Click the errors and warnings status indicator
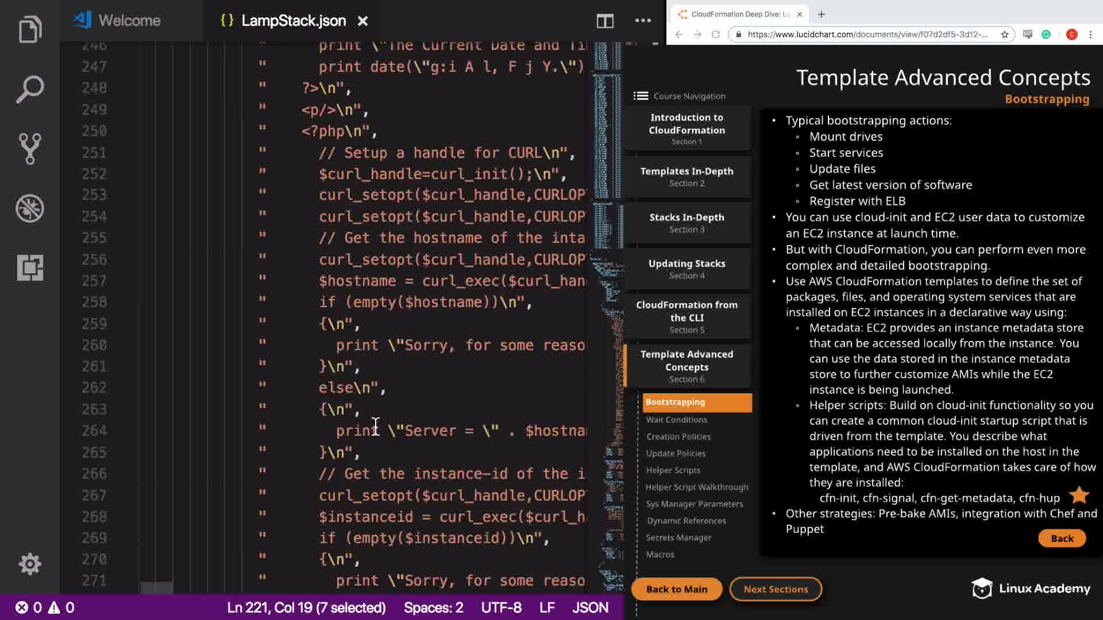 tap(45, 607)
